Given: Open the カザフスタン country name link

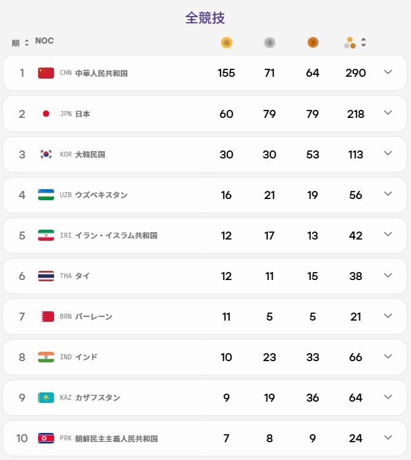Looking at the screenshot, I should click(98, 397).
